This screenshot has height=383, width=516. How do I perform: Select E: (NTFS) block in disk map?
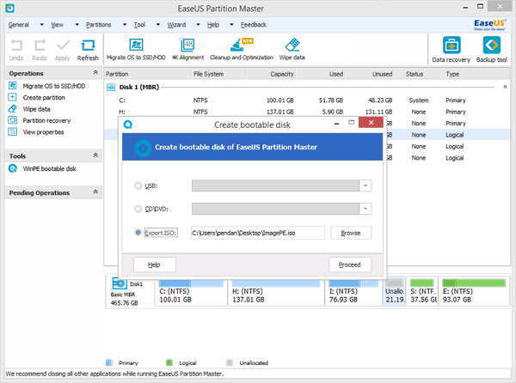474,291
